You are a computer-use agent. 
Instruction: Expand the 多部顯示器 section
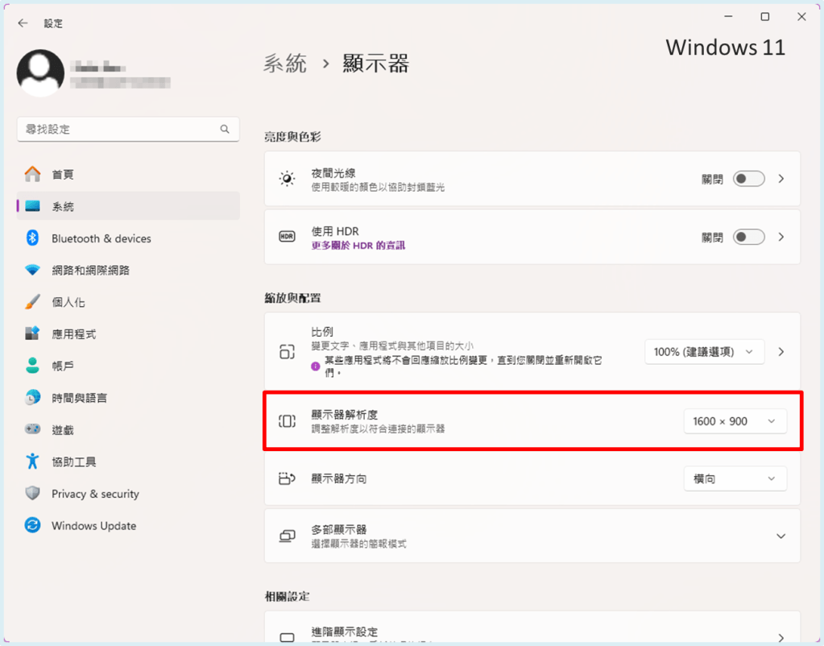point(780,536)
